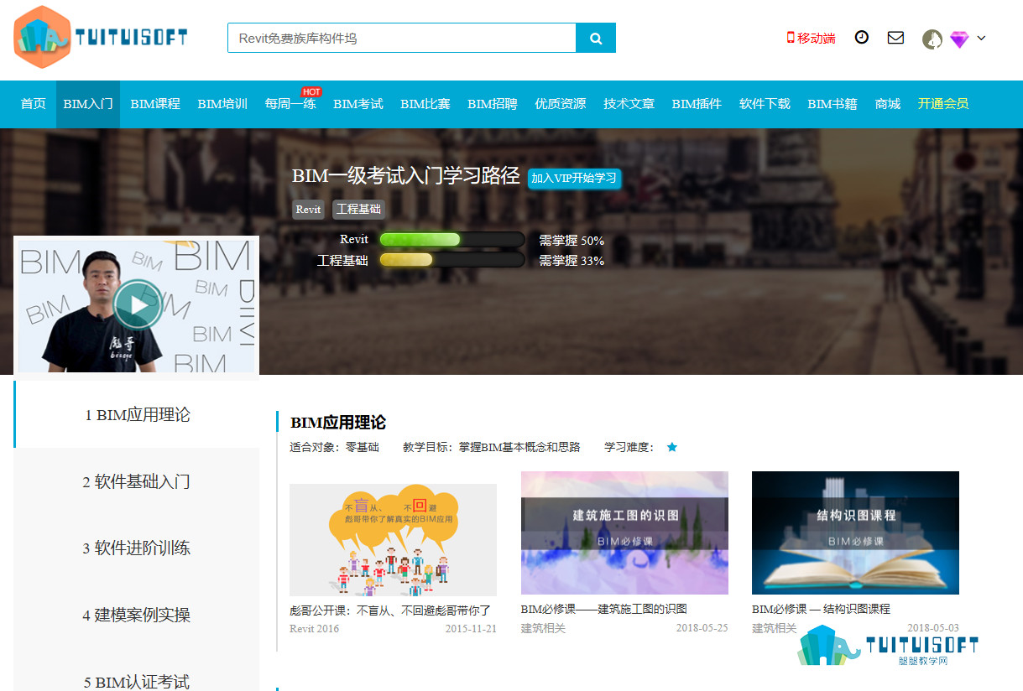Image resolution: width=1023 pixels, height=691 pixels.
Task: Click 彪哥公开课 course title link
Action: pos(390,610)
